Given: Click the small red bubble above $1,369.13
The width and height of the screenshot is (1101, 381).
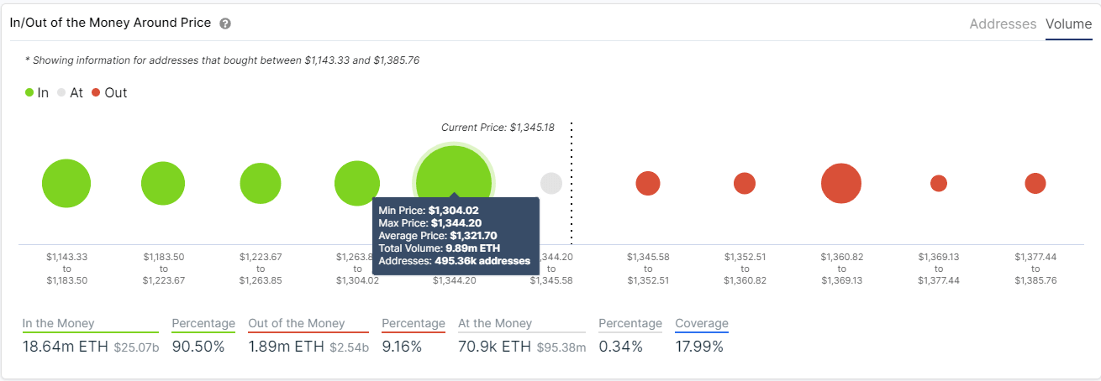Looking at the screenshot, I should [x=939, y=183].
